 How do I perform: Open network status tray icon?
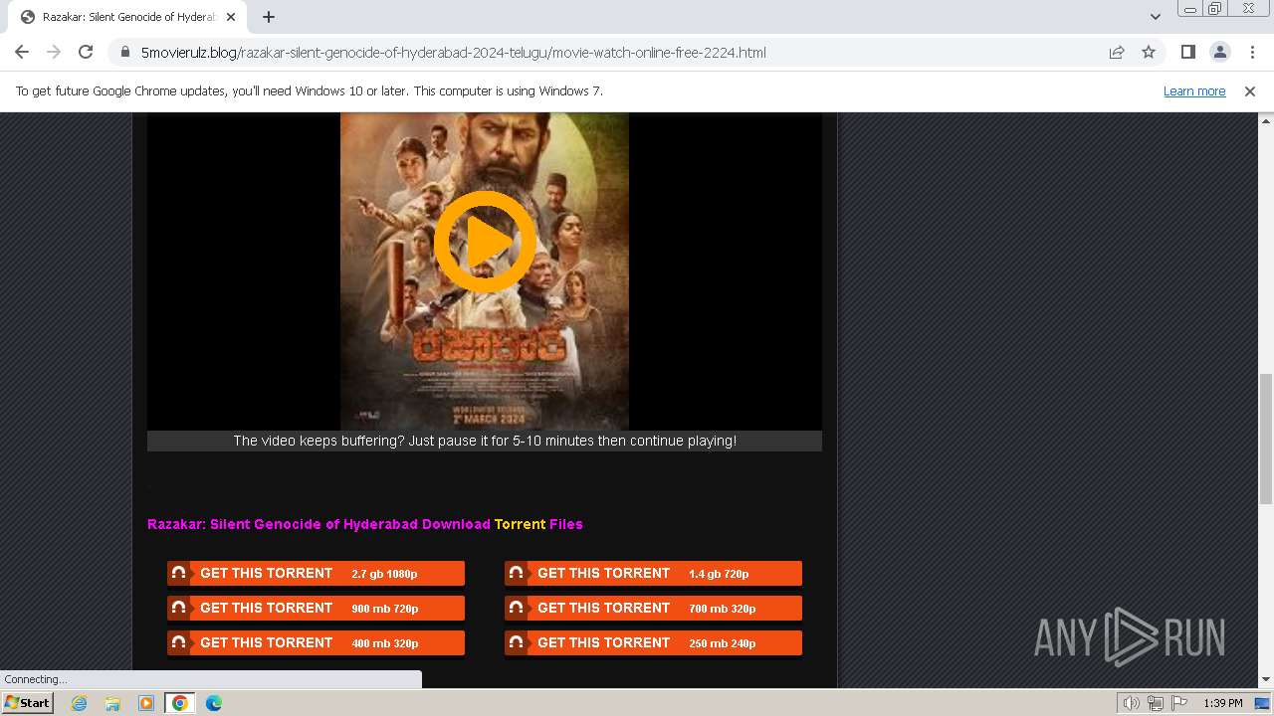coord(1156,703)
